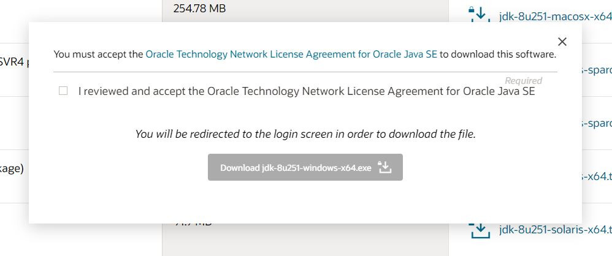Close the license agreement dialog
The height and width of the screenshot is (256, 612).
point(562,42)
